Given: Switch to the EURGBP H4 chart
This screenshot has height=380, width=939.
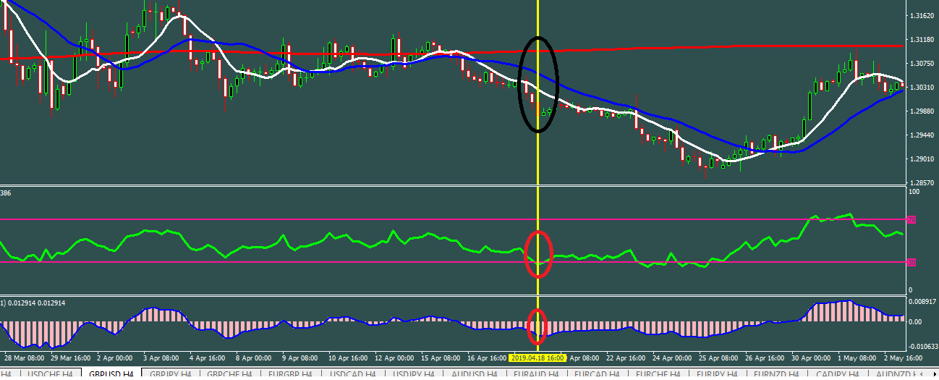Looking at the screenshot, I should [x=289, y=374].
